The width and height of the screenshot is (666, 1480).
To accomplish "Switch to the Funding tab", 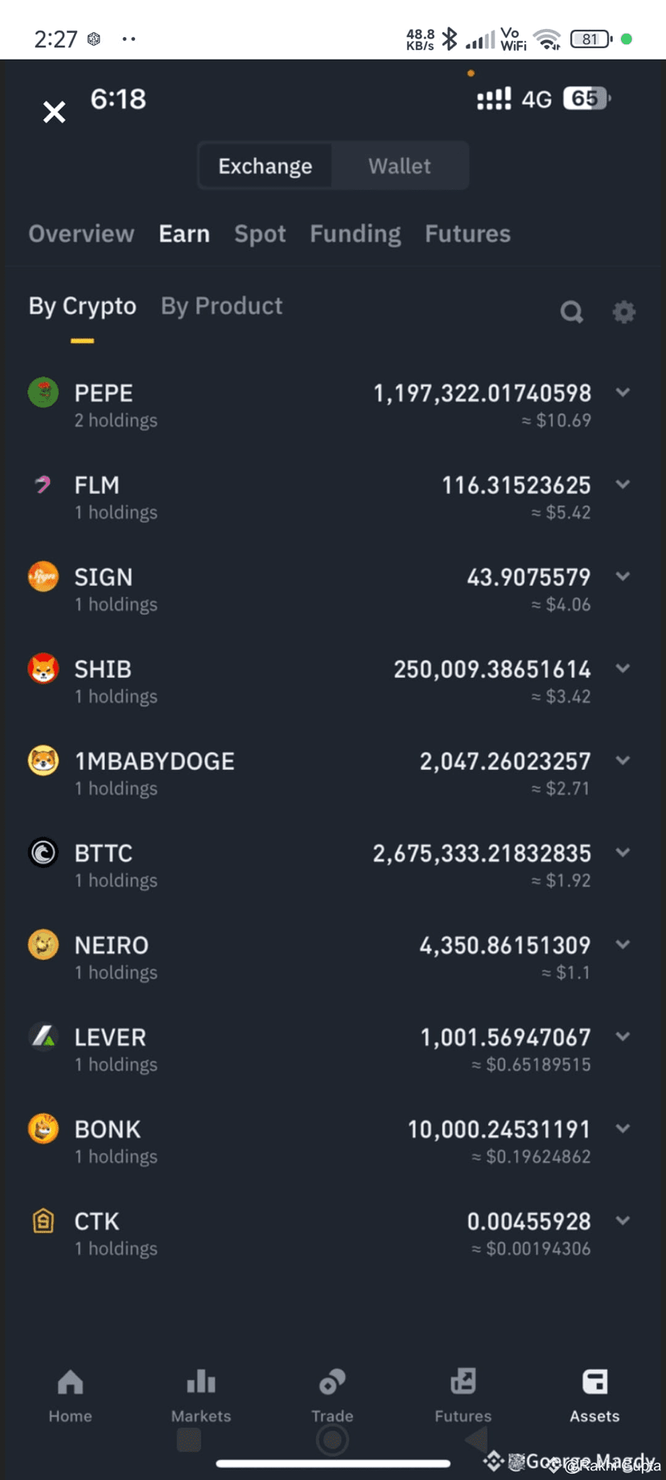I will 356,234.
